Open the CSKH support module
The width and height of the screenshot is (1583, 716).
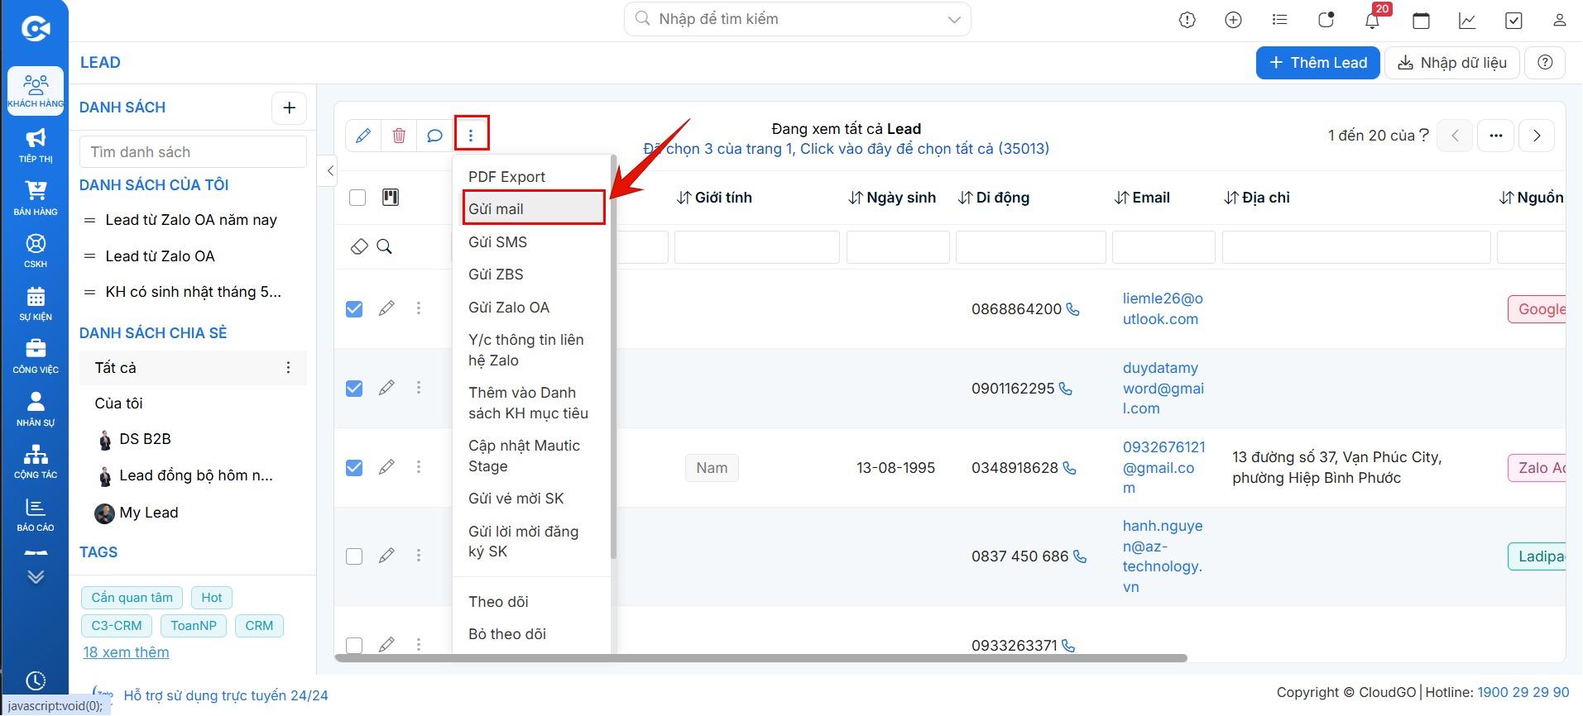coord(36,251)
